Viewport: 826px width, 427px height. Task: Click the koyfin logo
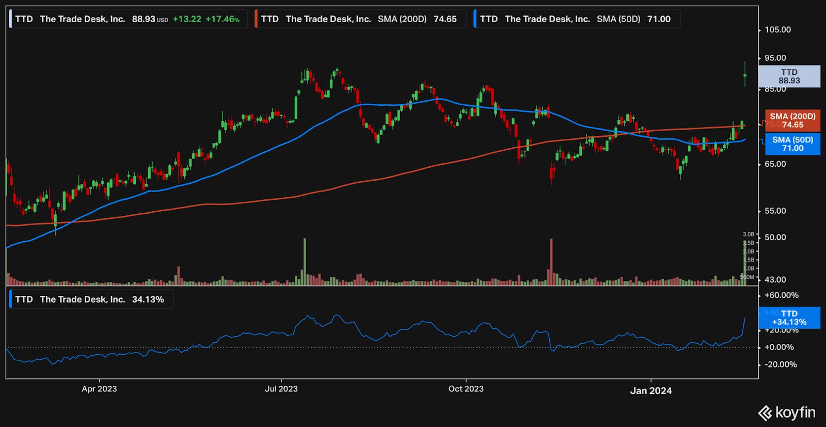[786, 413]
